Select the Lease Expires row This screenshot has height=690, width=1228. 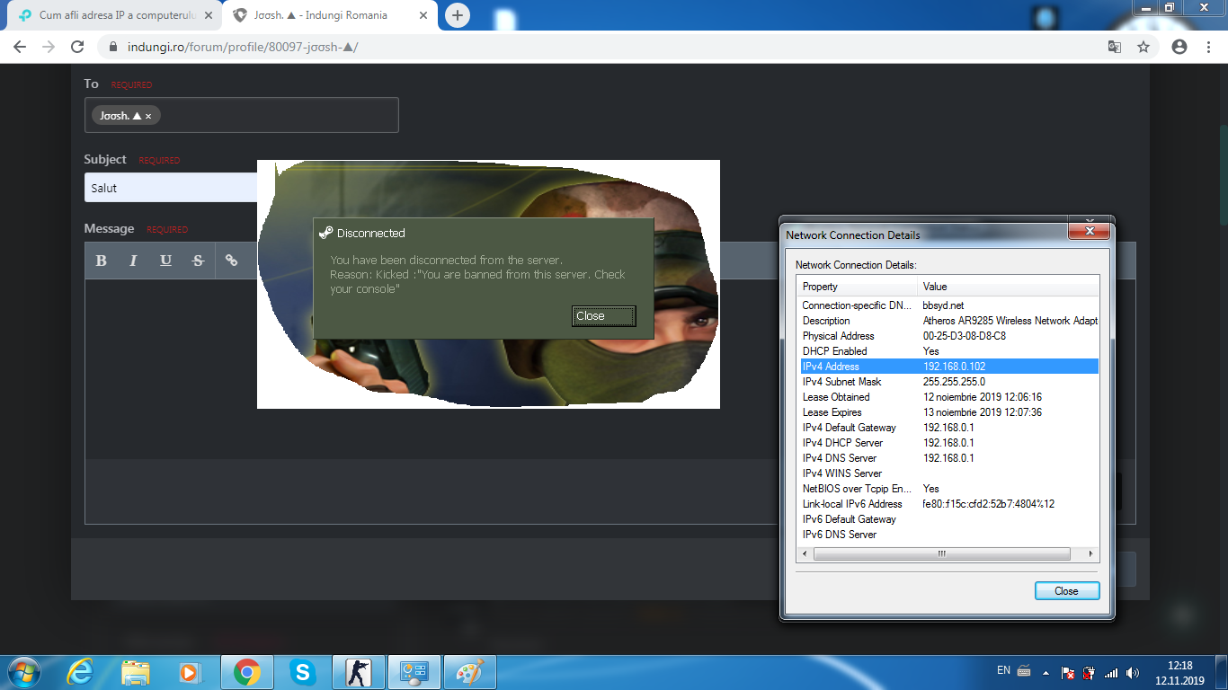tap(949, 412)
